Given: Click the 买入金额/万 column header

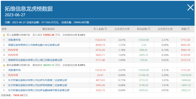Looking at the screenshot, I should [x=100, y=29].
